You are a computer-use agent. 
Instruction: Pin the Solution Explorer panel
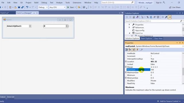[x=180, y=13]
